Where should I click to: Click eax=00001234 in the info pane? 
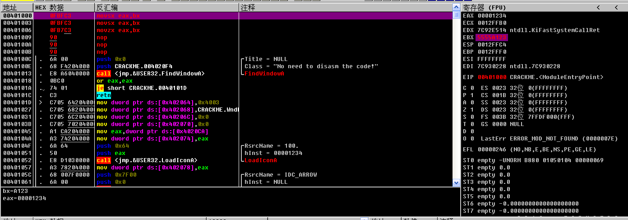24,198
